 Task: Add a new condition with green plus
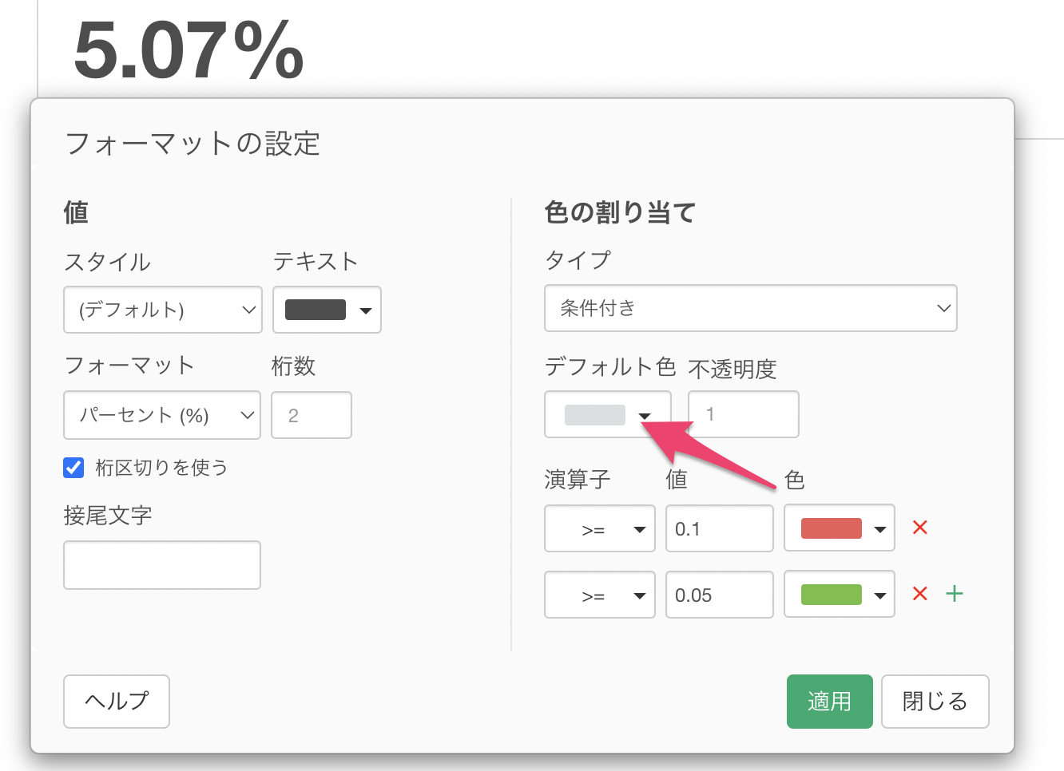(955, 594)
